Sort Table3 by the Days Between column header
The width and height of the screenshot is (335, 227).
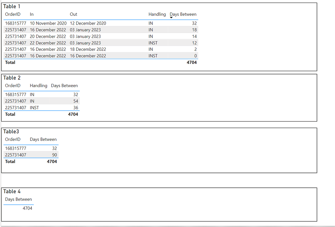tap(43, 139)
